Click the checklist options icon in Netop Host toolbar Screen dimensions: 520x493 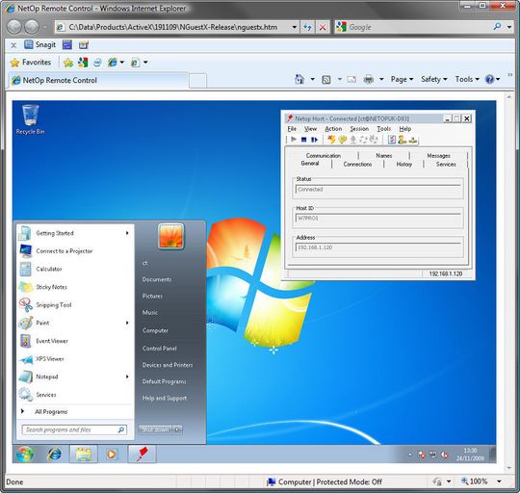point(392,140)
